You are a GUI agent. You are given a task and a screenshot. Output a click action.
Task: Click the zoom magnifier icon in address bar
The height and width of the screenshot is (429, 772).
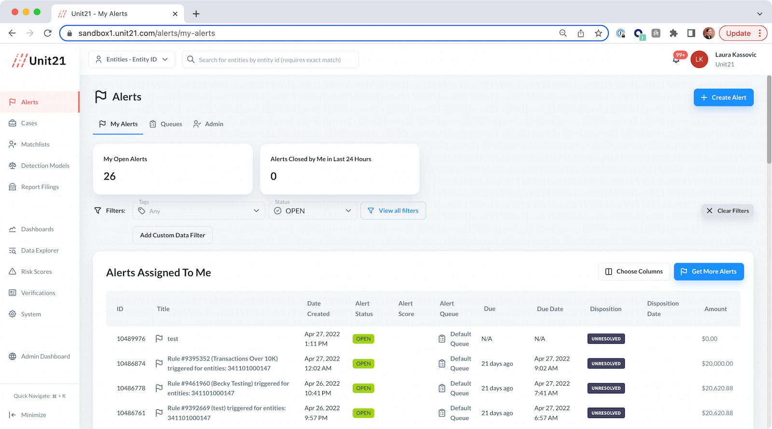(563, 33)
